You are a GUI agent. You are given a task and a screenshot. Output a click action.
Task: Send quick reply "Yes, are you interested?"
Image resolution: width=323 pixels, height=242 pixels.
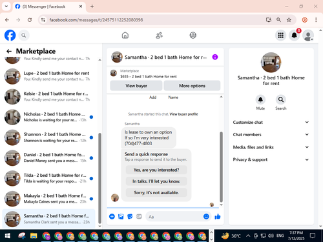(x=156, y=170)
